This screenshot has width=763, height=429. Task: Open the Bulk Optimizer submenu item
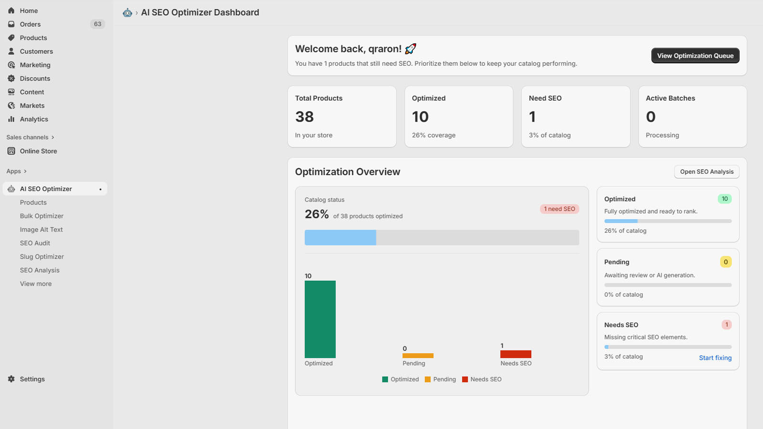(41, 216)
